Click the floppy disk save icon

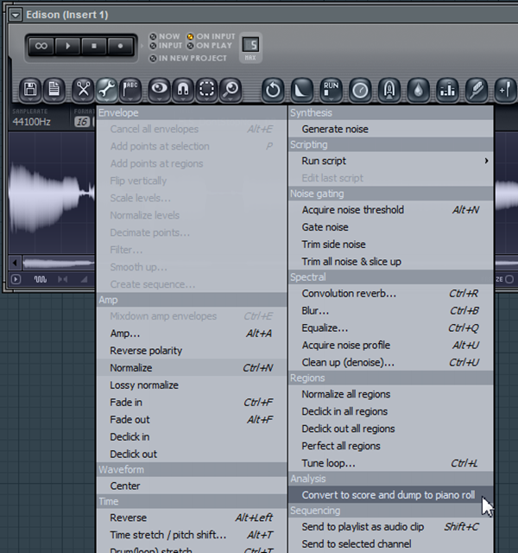(31, 88)
